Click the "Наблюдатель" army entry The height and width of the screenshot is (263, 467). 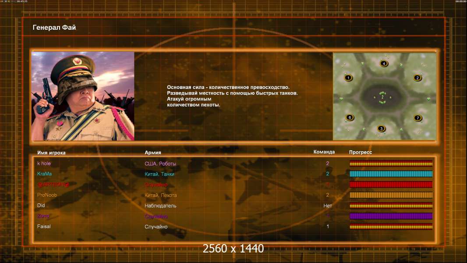(160, 206)
